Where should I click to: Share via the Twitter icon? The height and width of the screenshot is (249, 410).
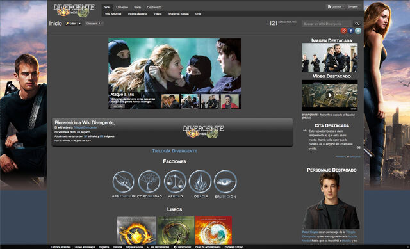358,31
